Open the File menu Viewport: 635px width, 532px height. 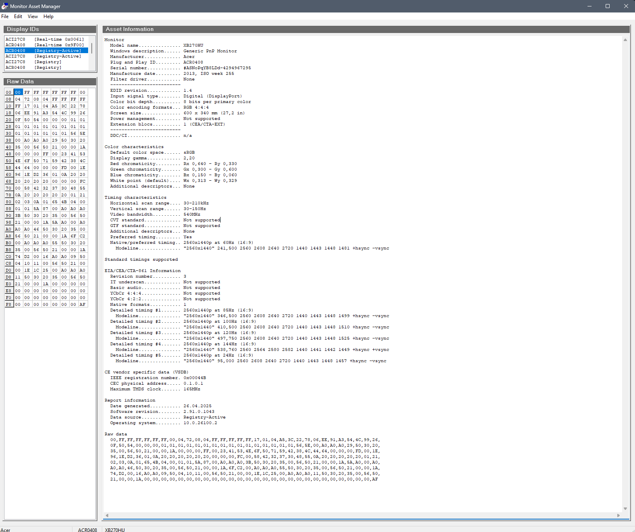[x=5, y=16]
